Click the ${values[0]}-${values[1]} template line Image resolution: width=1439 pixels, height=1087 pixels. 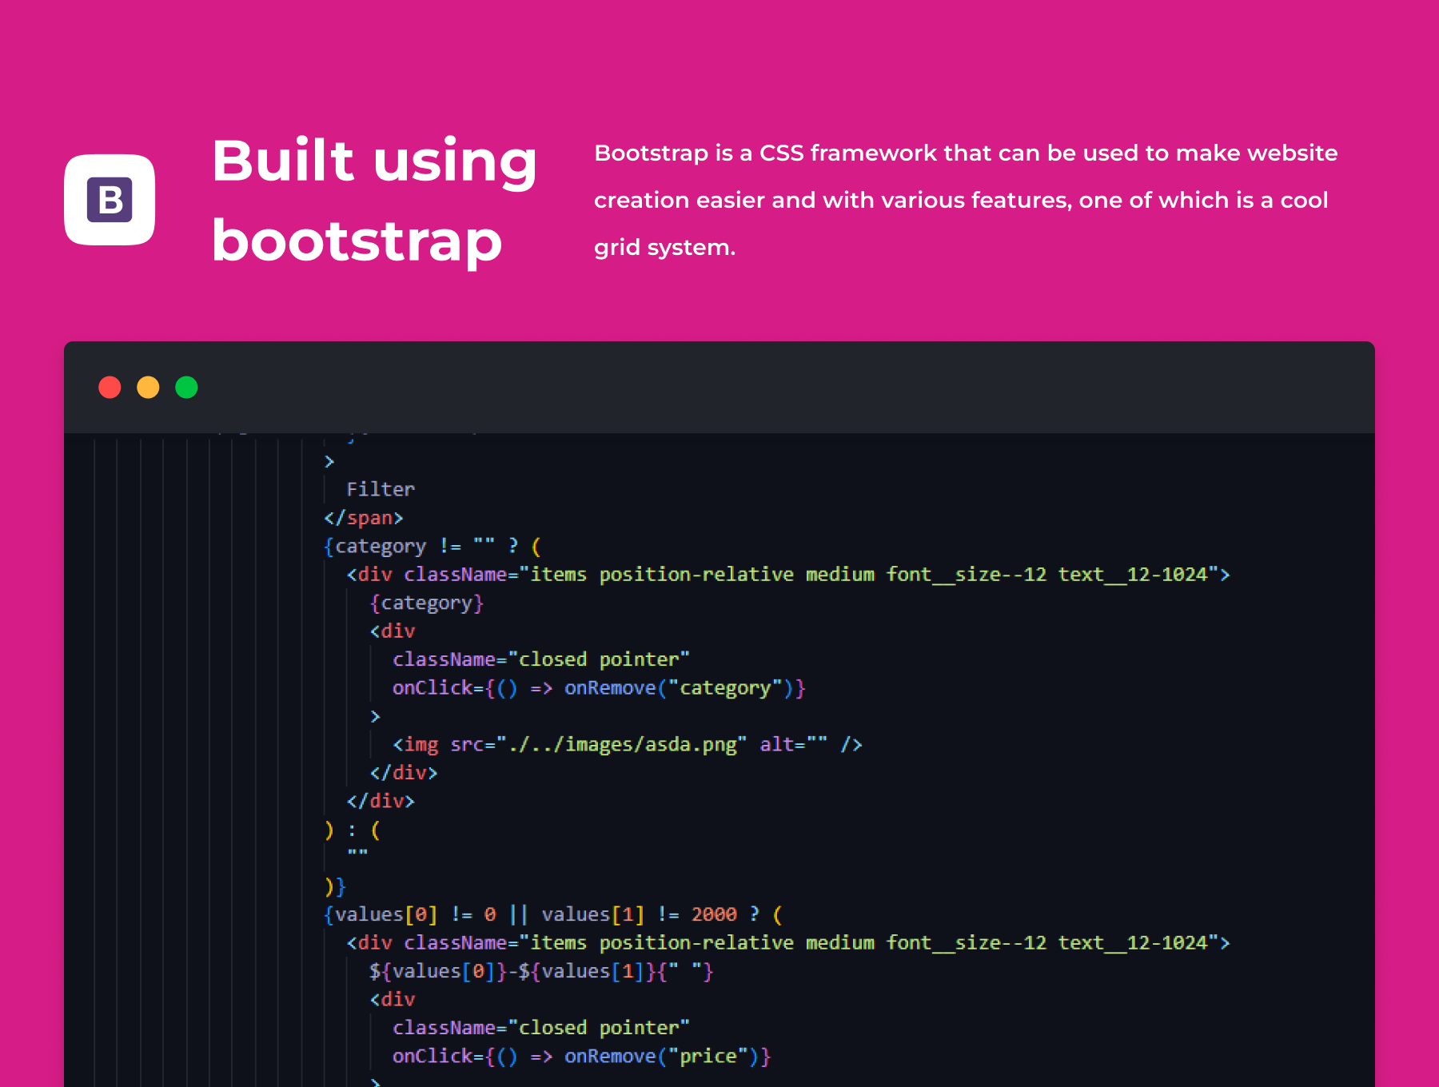click(x=540, y=971)
